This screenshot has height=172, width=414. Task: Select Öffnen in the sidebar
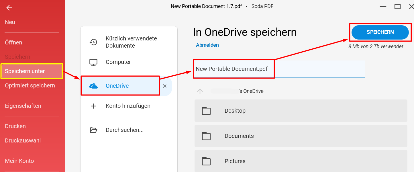pyautogui.click(x=13, y=42)
